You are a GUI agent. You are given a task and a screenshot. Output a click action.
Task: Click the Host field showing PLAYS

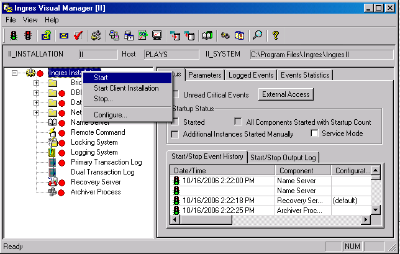point(171,55)
